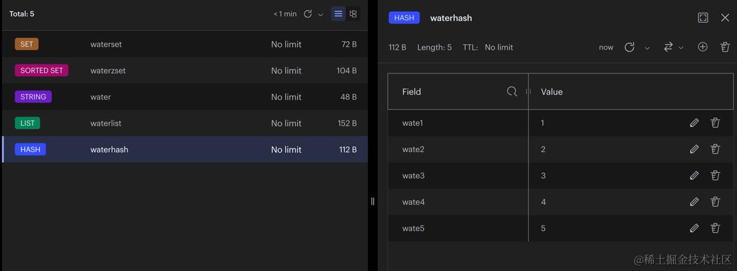737x271 pixels.
Task: Add new fields to waterhash
Action: point(703,47)
